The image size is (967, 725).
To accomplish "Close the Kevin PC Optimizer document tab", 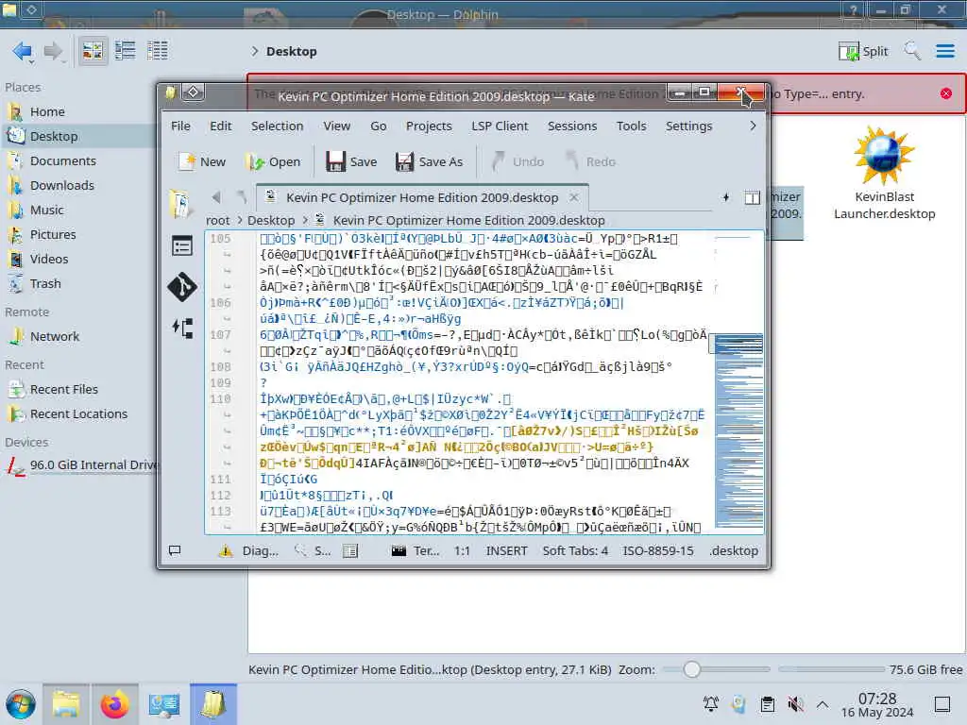I will pos(574,197).
